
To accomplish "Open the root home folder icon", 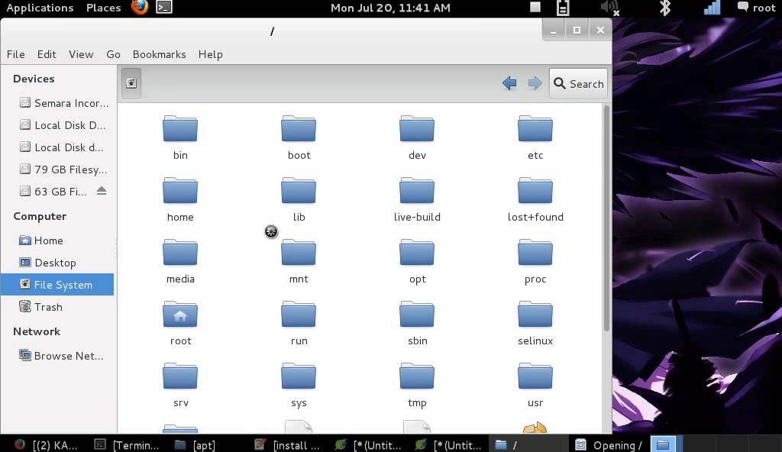I will point(180,315).
